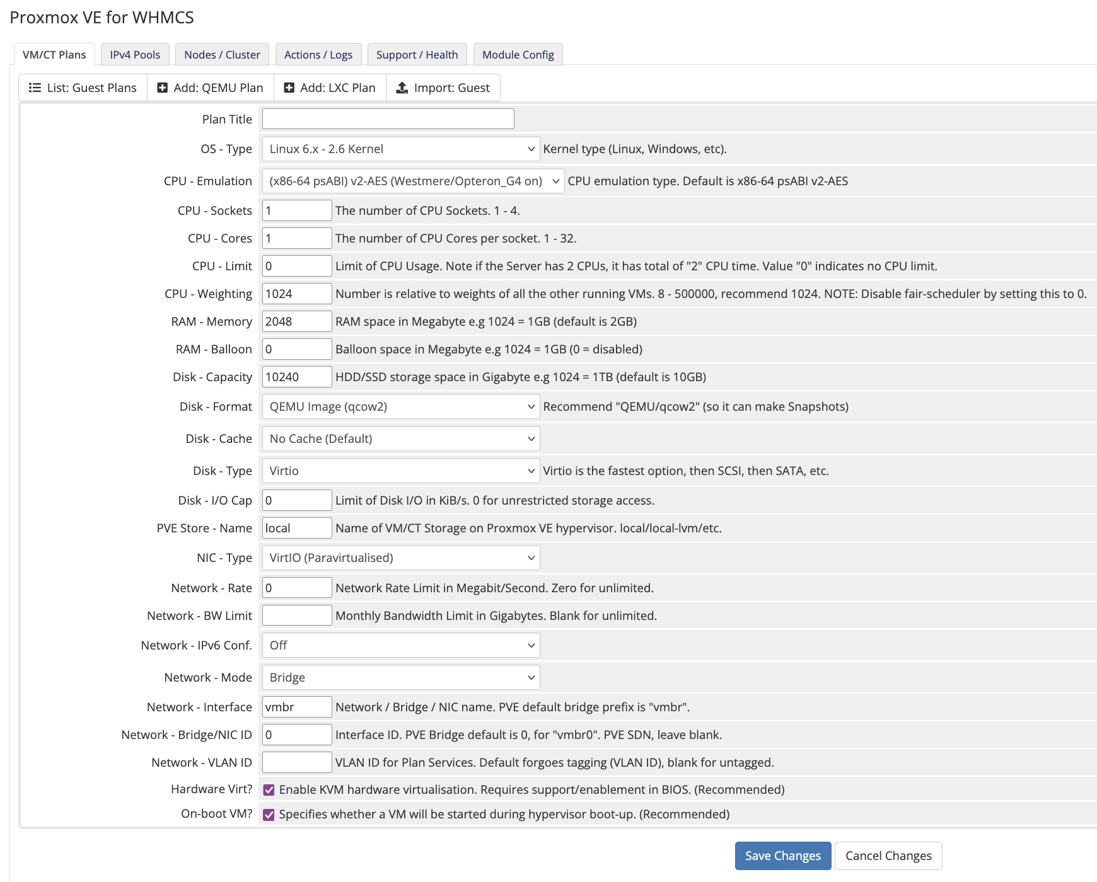1097x882 pixels.
Task: Click the plus icon for Add: QEMU Plan
Action: pyautogui.click(x=163, y=88)
